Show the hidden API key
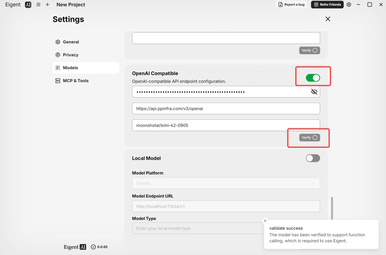 coord(314,92)
